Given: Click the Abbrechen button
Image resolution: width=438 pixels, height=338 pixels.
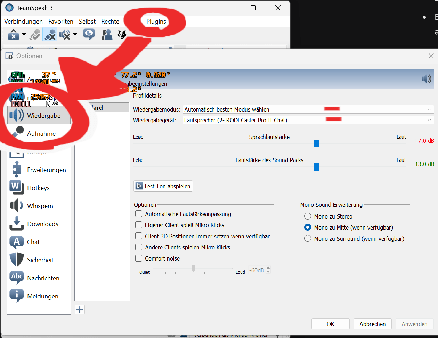Looking at the screenshot, I should point(373,324).
